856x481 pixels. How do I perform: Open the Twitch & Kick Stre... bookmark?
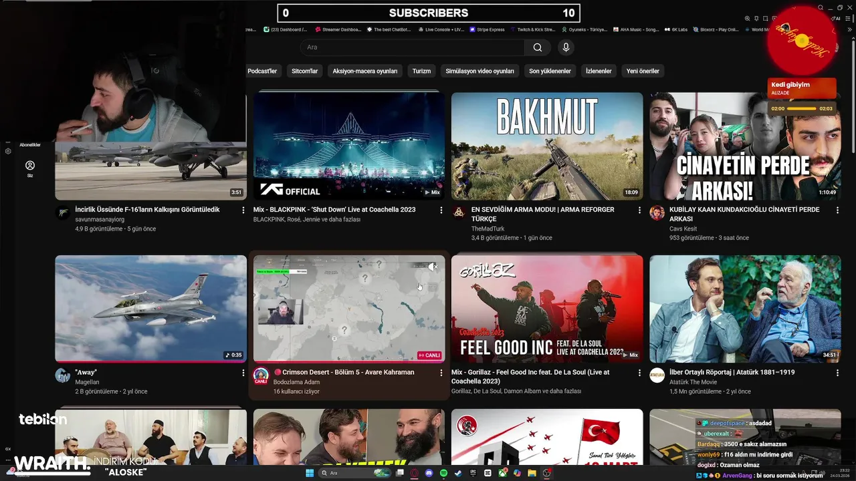[x=532, y=29]
